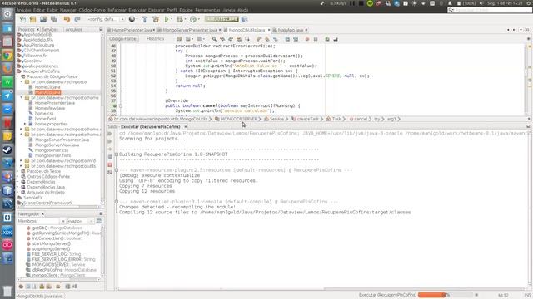The height and width of the screenshot is (299, 533).
Task: Collapse Pacotes de Códigos-fonte node
Action: [x=18, y=76]
